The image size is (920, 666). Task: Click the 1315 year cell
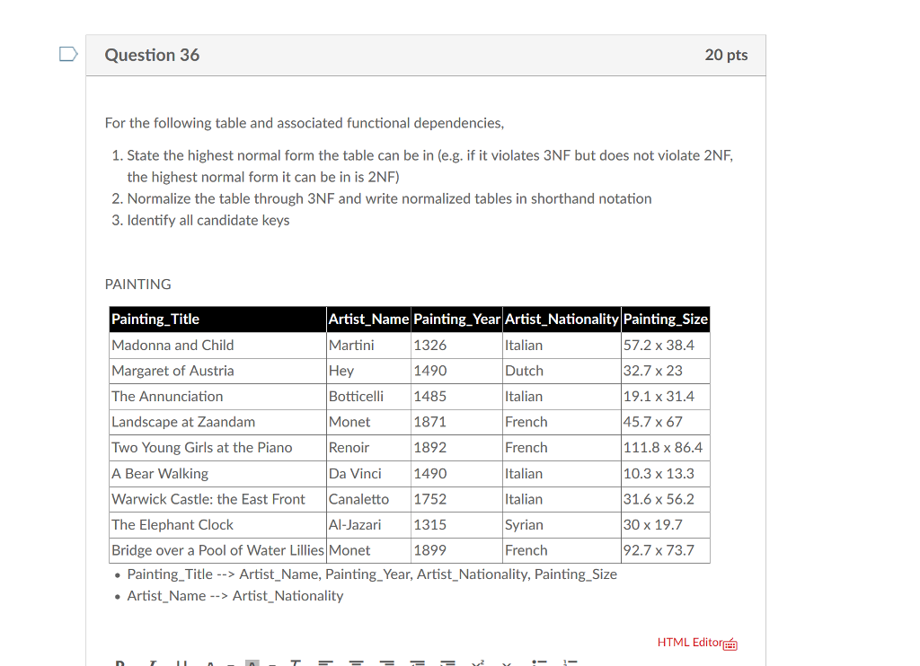pos(456,525)
